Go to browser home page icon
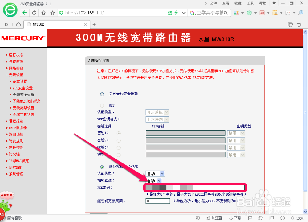Screen dimensions: 308x222 pyautogui.click(x=43, y=13)
